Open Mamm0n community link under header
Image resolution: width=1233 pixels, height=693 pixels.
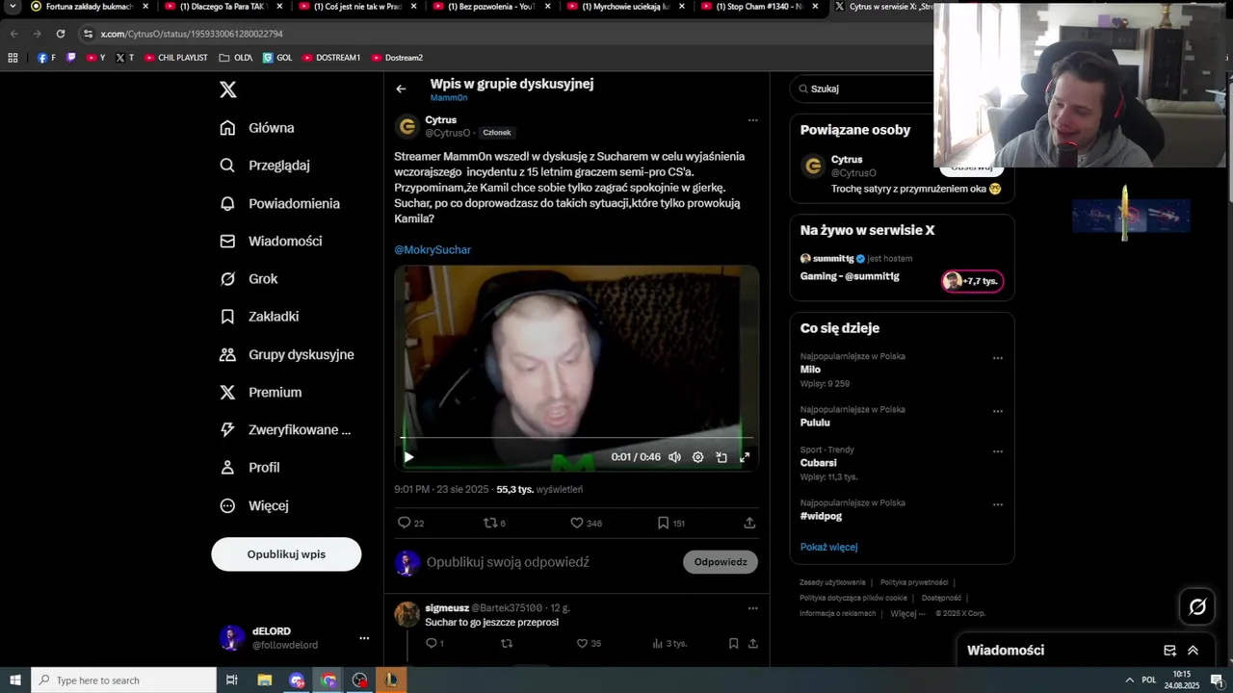click(449, 98)
